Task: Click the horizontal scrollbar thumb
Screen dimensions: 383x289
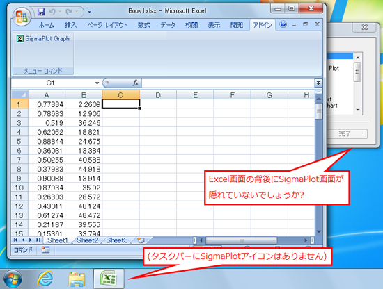Action: pos(242,240)
